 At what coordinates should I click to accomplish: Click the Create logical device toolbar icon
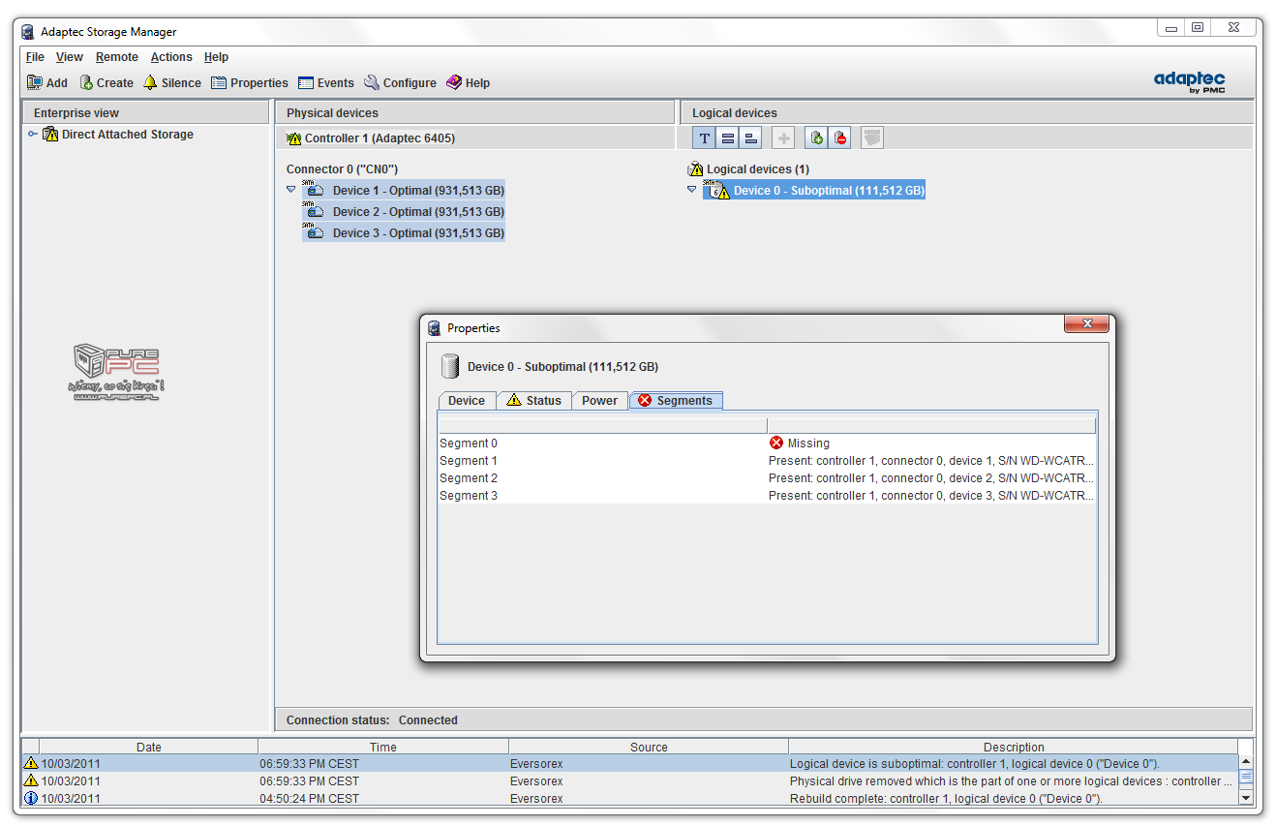[86, 82]
